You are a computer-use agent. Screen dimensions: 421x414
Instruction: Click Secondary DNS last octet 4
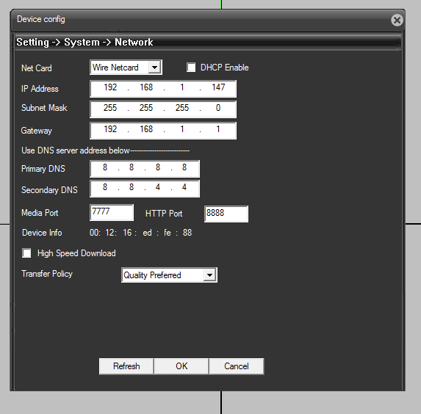click(184, 187)
